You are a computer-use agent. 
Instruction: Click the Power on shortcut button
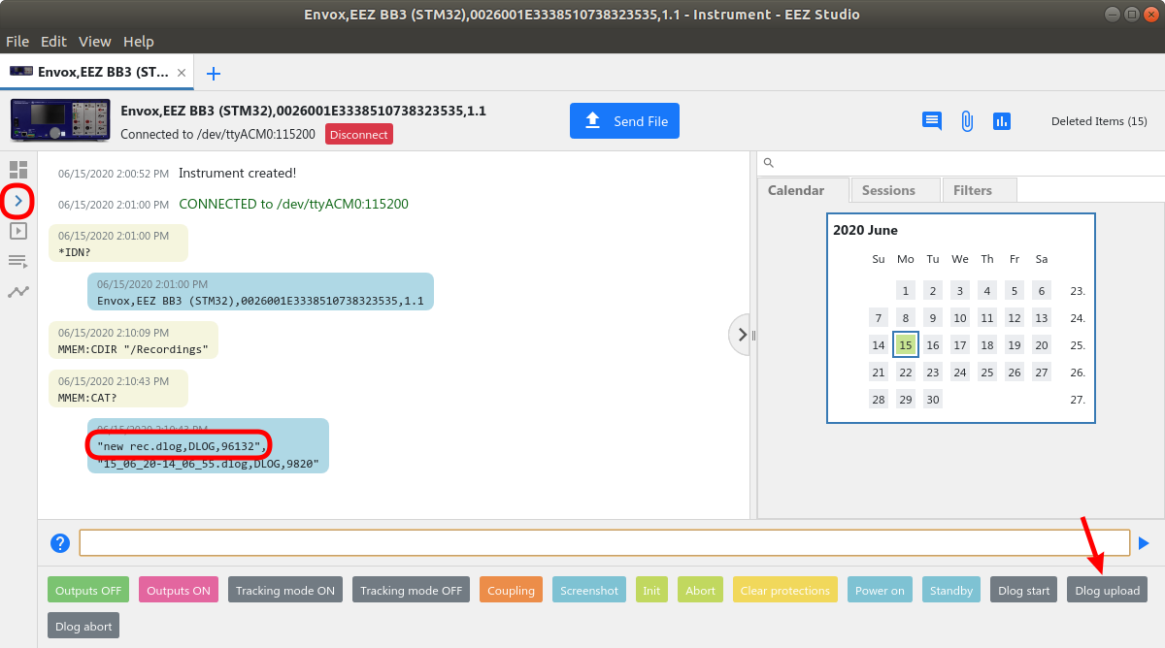pos(880,590)
